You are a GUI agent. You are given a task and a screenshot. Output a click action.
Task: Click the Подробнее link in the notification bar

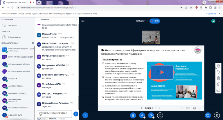pos(211,13)
